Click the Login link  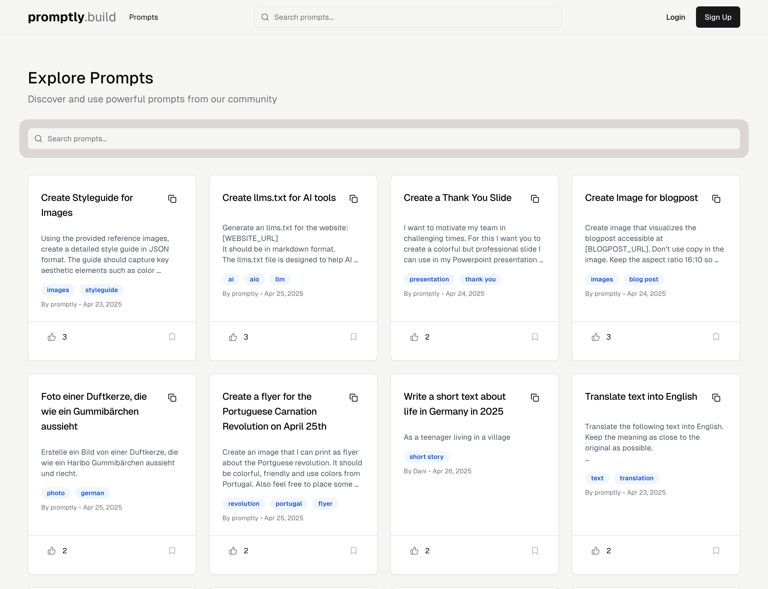(675, 17)
